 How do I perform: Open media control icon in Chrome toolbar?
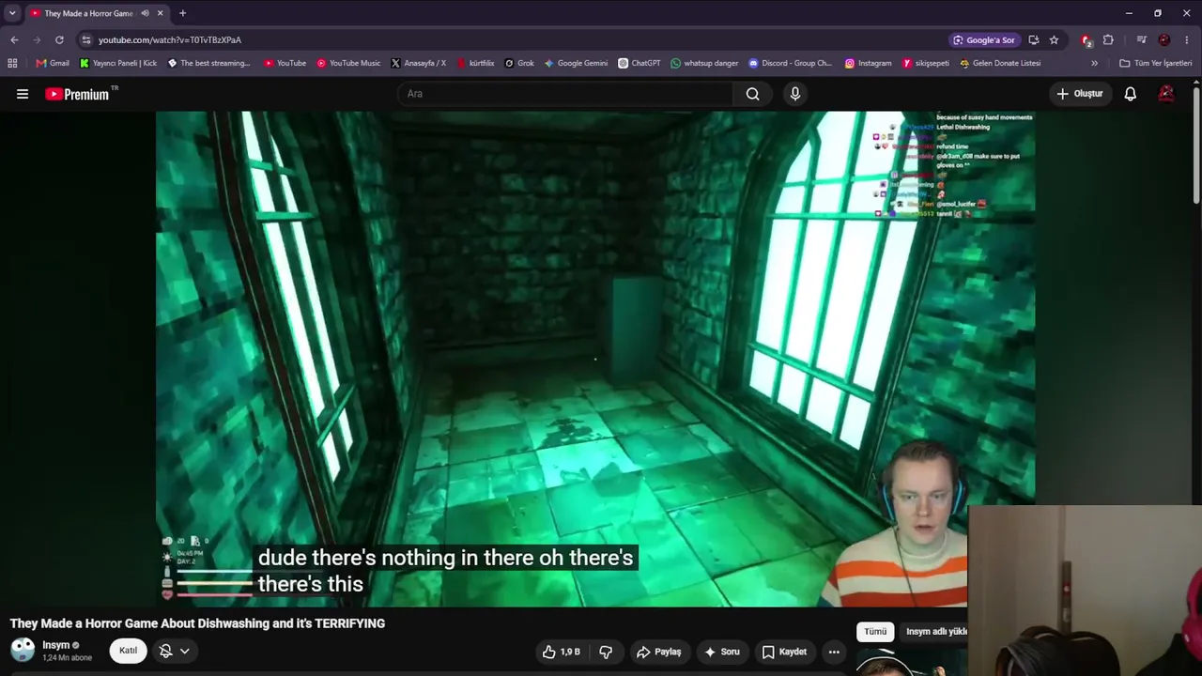click(x=1142, y=39)
